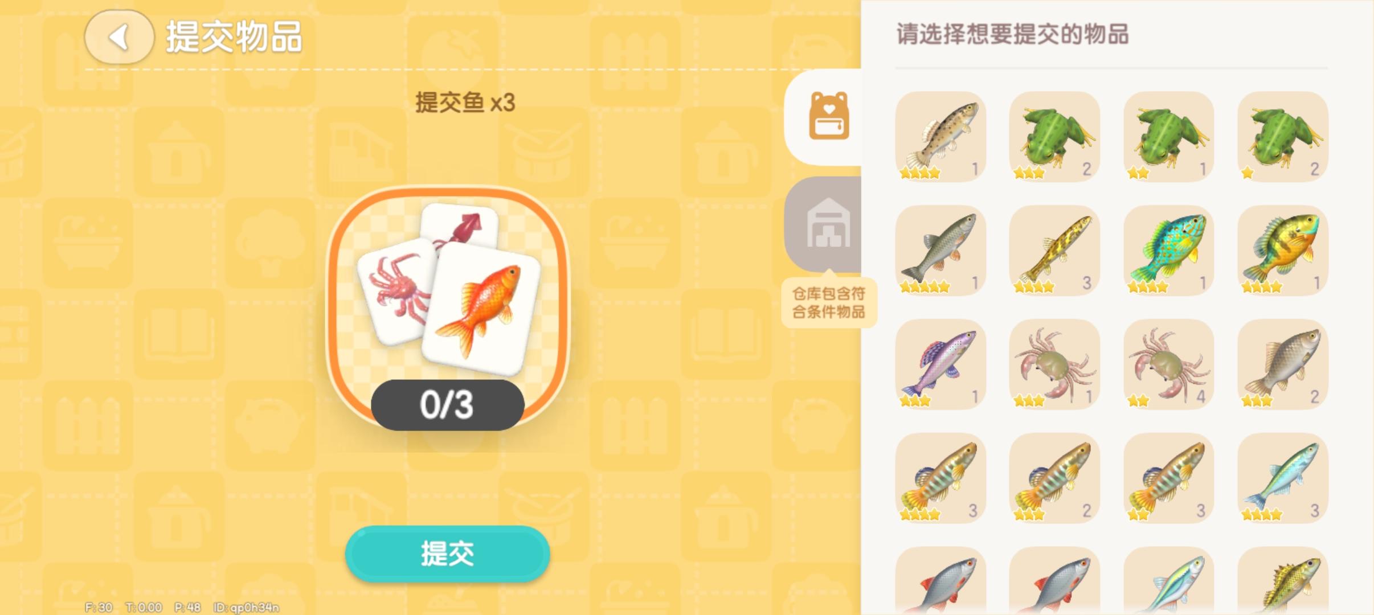The height and width of the screenshot is (615, 1374).
Task: Pick the gray carp with quantity 2
Action: pyautogui.click(x=1282, y=364)
